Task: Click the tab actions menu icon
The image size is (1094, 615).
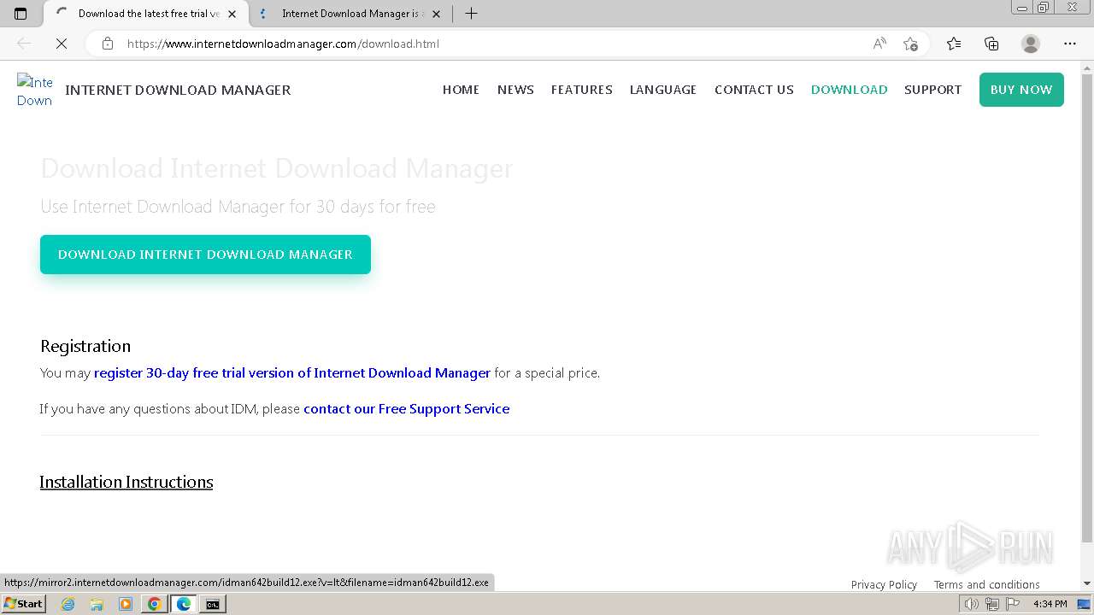Action: point(21,14)
